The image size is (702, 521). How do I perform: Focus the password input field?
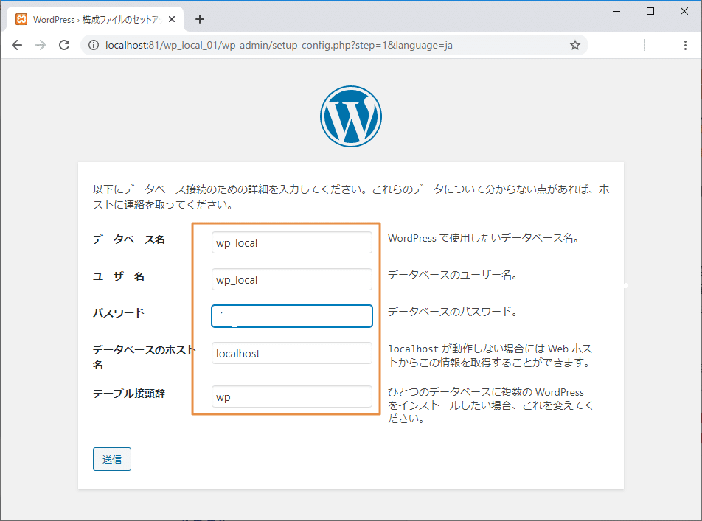292,316
